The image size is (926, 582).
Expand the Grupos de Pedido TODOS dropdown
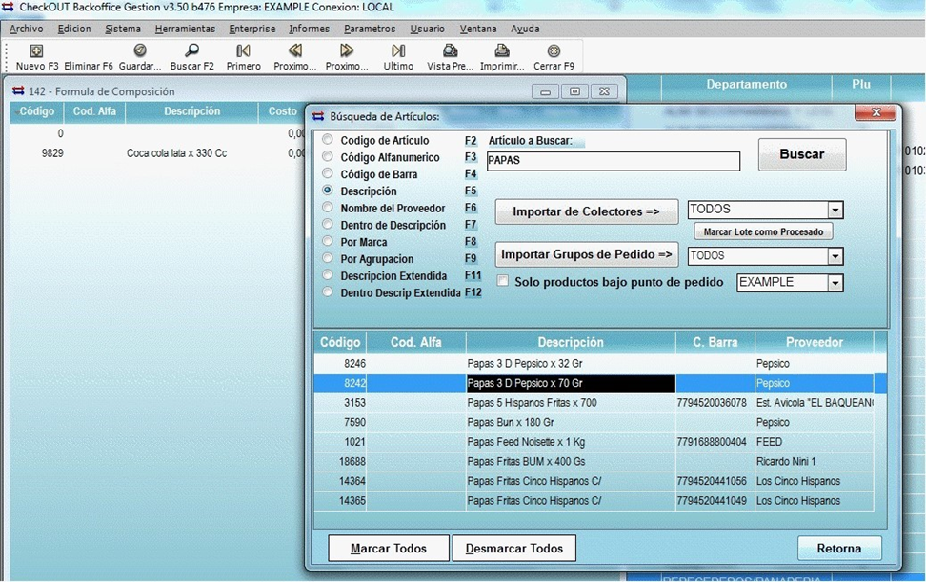[835, 256]
